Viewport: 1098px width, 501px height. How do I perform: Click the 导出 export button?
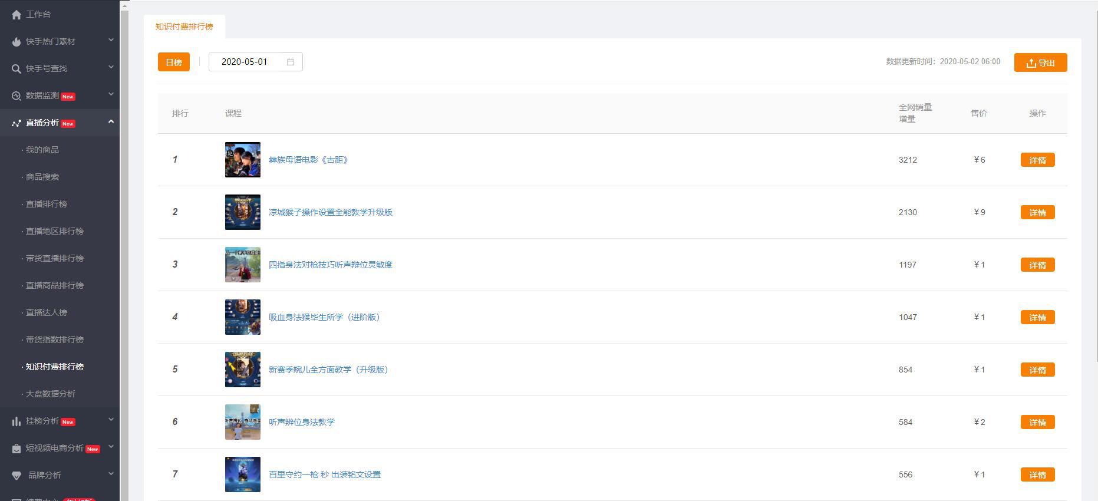tap(1040, 62)
